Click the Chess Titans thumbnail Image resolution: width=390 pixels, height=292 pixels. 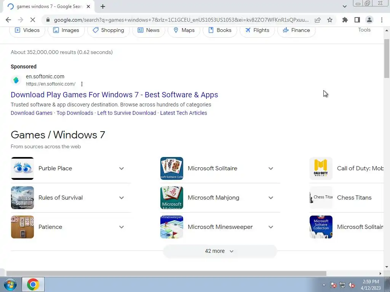coord(321,198)
